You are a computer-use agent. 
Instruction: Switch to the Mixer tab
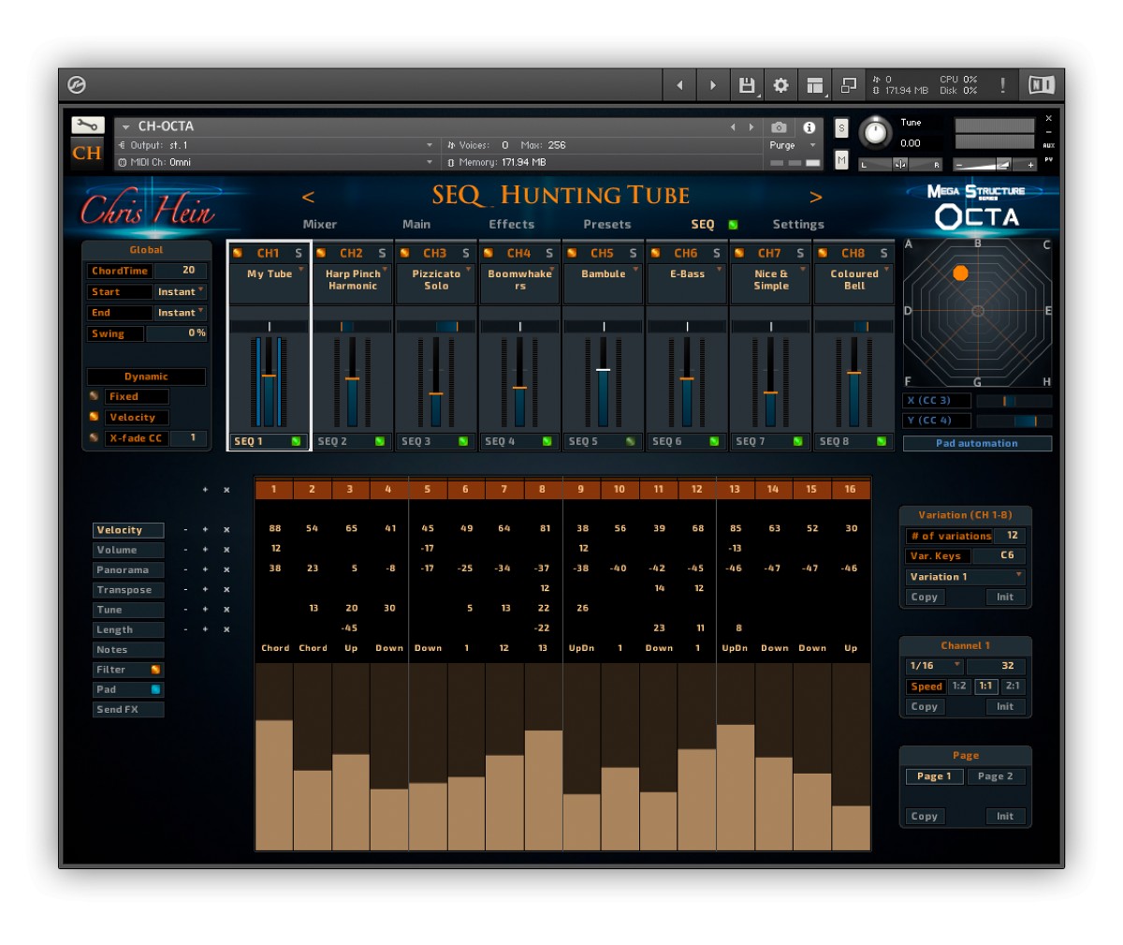coord(320,224)
